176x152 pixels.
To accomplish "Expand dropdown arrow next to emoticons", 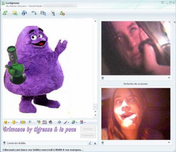I will pos(9,123).
